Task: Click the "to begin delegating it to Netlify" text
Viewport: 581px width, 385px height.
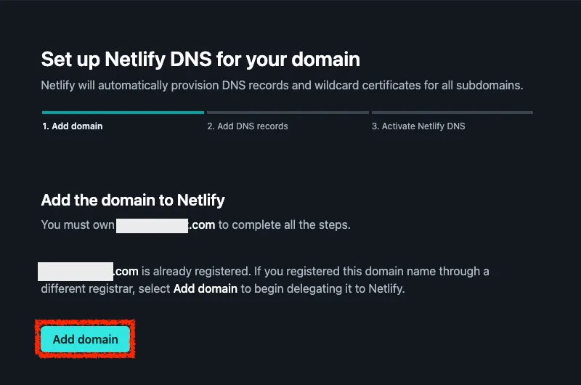Action: tap(322, 288)
